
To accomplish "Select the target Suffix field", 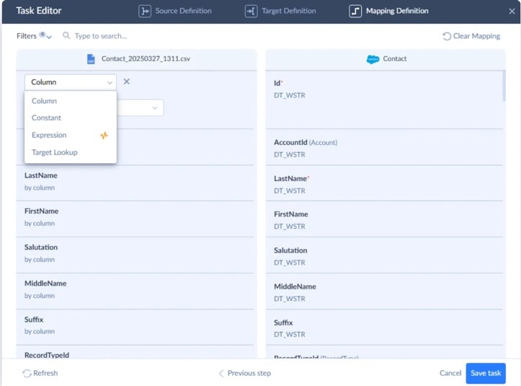I will pos(384,327).
